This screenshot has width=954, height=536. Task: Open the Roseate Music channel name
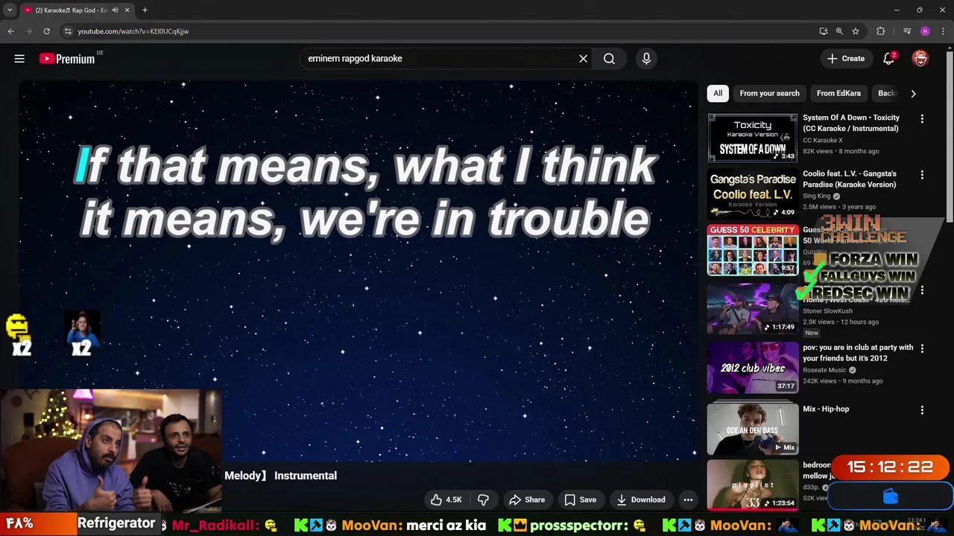(824, 370)
